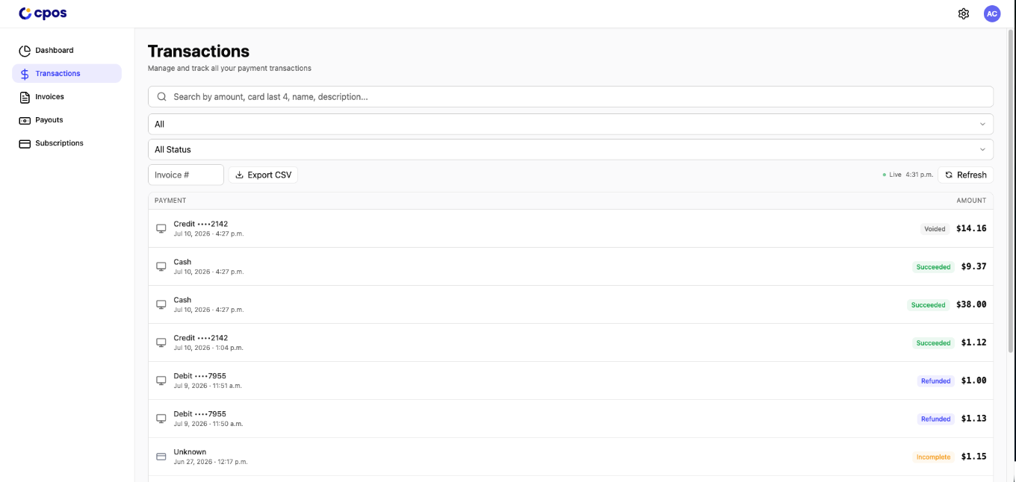Click the terminal icon on the $14.16 row

coord(161,228)
